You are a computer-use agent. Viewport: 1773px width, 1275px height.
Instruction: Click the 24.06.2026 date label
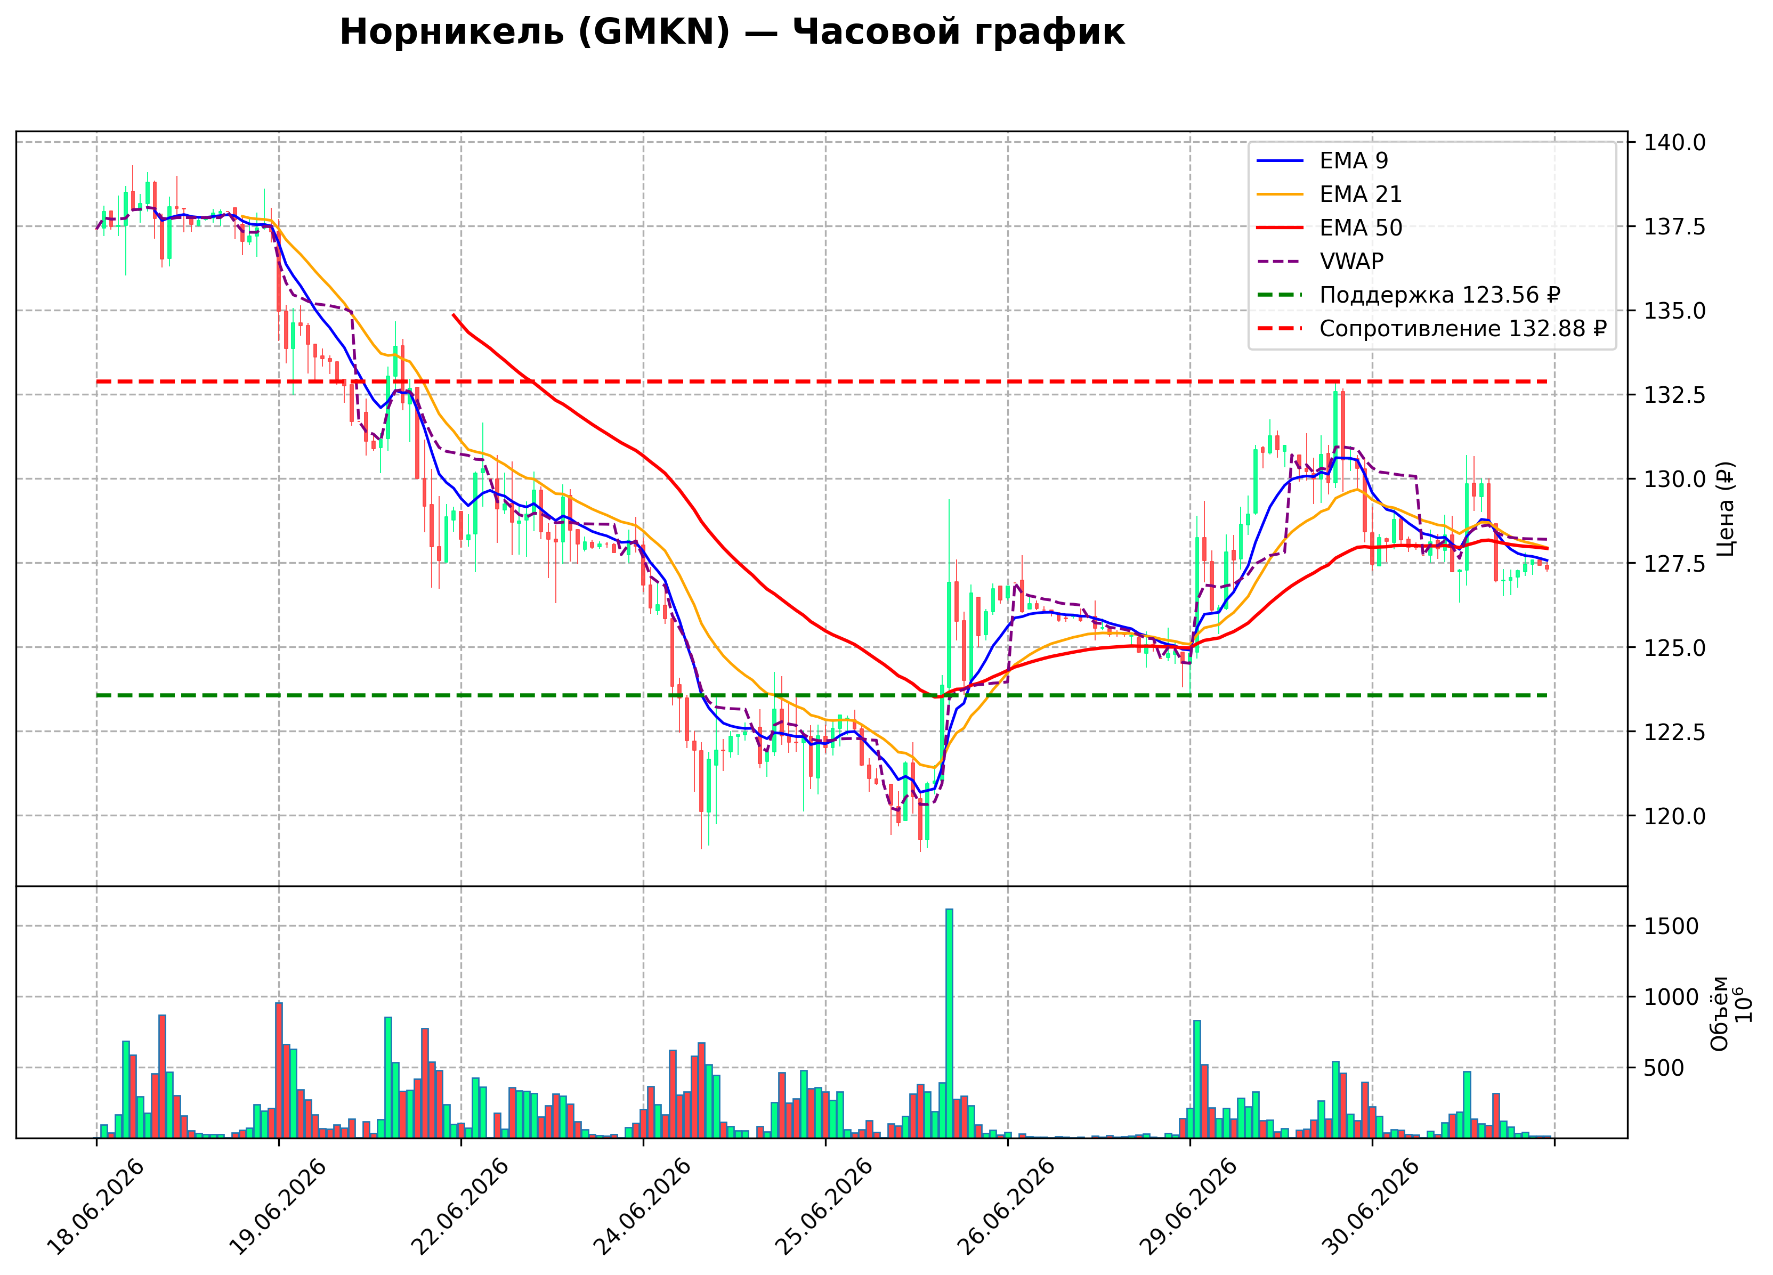pos(642,1206)
